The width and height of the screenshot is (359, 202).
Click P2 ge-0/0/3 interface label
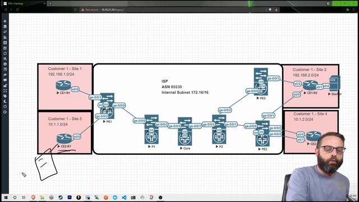point(225,110)
